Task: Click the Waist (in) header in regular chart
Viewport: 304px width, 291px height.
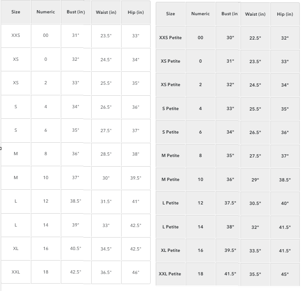Action: click(x=105, y=12)
